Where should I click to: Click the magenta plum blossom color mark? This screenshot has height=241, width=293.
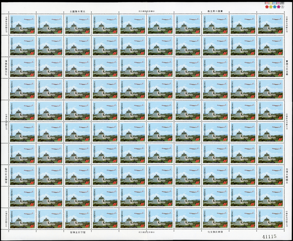pyautogui.click(x=279, y=7)
